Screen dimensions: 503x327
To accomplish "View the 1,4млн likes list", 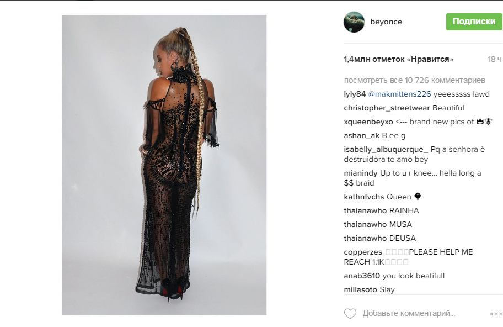I will [x=398, y=60].
